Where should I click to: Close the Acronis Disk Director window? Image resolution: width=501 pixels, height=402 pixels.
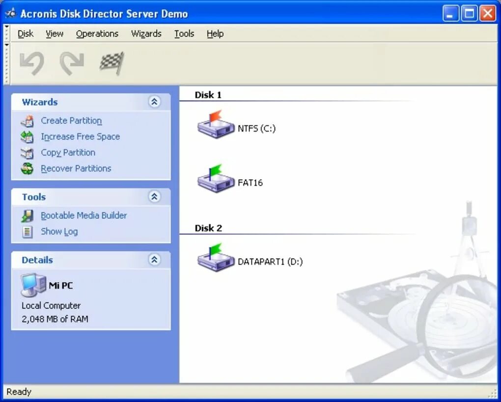[x=488, y=13]
